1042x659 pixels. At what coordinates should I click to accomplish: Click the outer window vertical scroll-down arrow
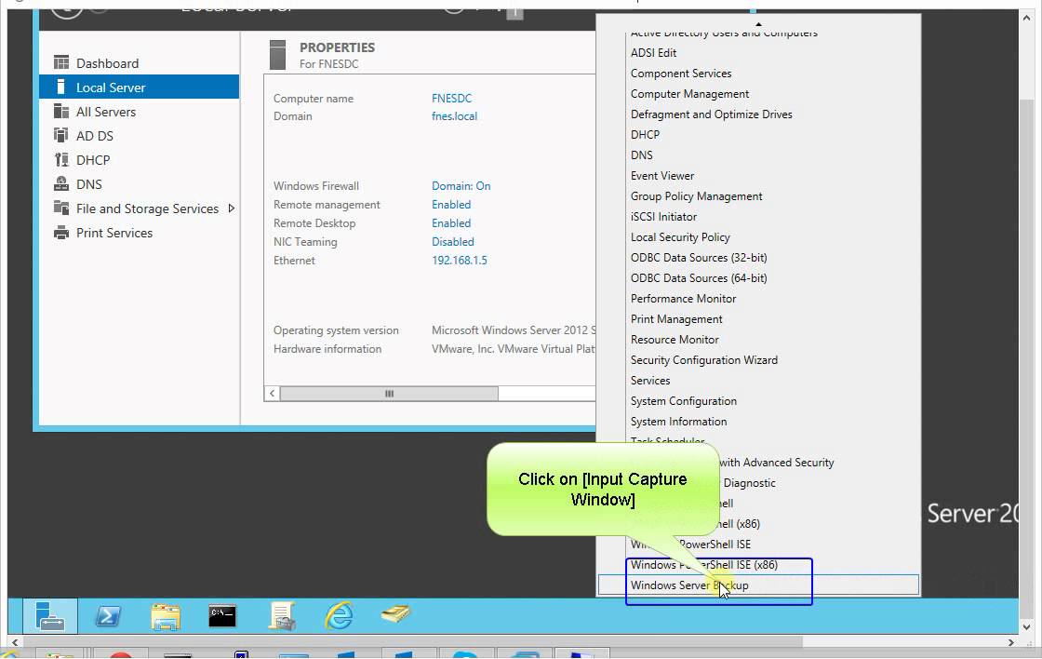coord(1027,626)
